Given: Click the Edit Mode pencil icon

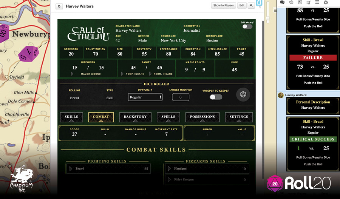Looking at the screenshot, I should tap(253, 23).
